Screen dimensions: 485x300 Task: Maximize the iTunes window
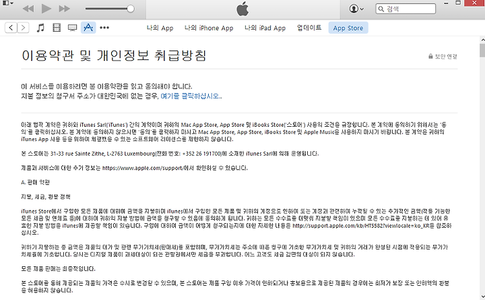tap(458, 3)
